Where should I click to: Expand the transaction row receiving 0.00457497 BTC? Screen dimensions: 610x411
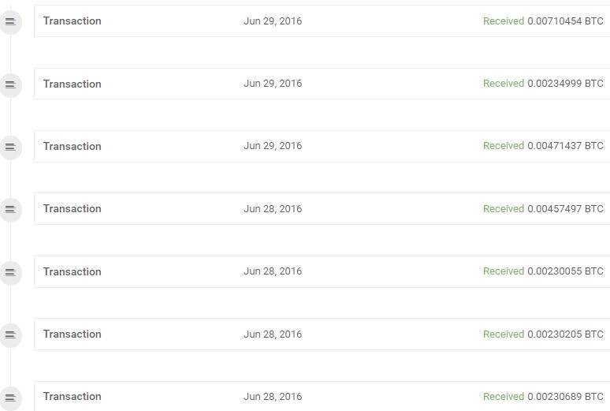322,208
